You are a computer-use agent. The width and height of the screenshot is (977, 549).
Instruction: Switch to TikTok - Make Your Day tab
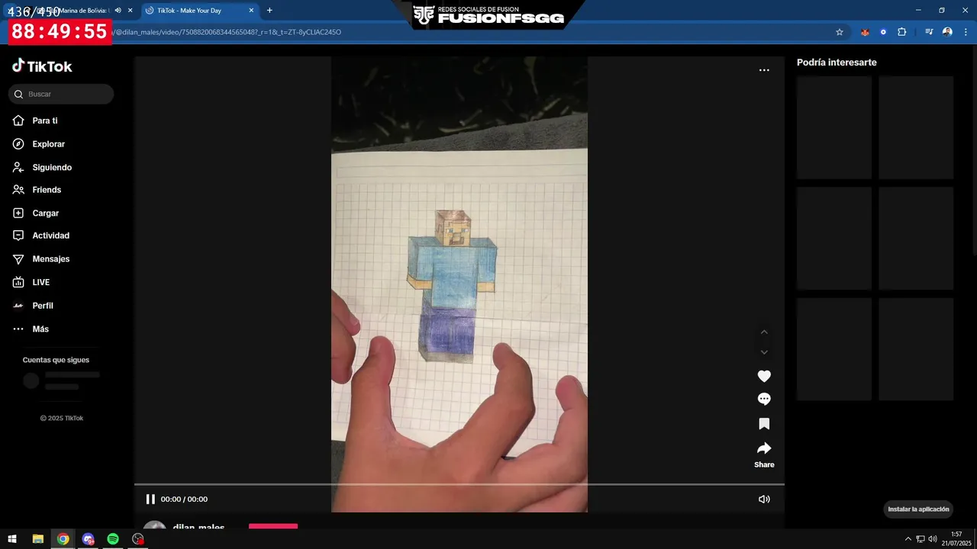(x=198, y=11)
